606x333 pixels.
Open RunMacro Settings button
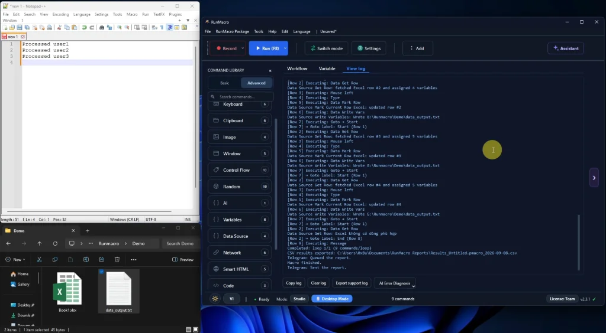[369, 48]
